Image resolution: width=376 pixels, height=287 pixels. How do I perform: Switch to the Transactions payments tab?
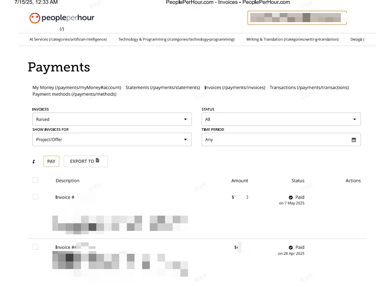309,87
